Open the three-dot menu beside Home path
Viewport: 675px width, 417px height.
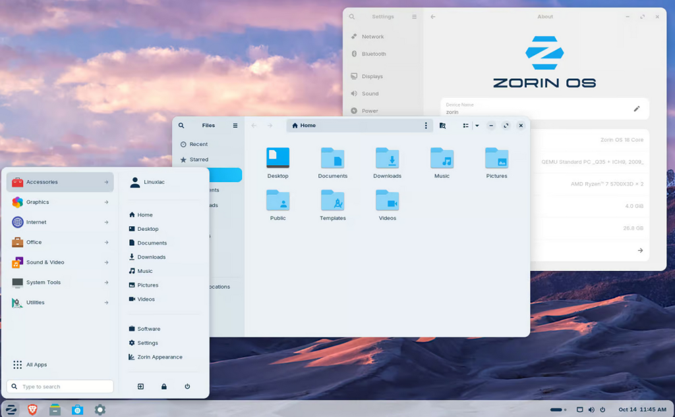(426, 126)
